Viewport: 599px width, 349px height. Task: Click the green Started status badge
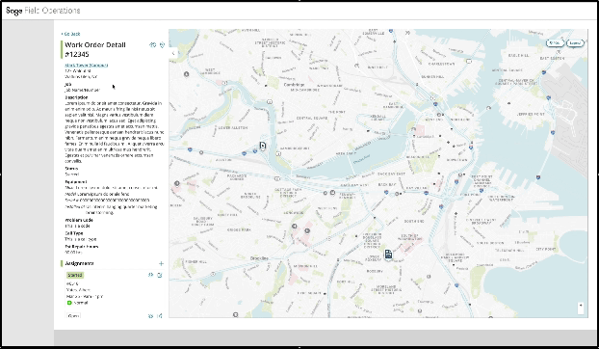tap(74, 275)
